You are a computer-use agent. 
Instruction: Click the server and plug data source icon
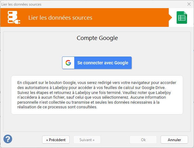tap(14, 17)
